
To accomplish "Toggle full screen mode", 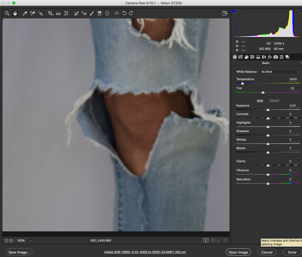I will 225,13.
